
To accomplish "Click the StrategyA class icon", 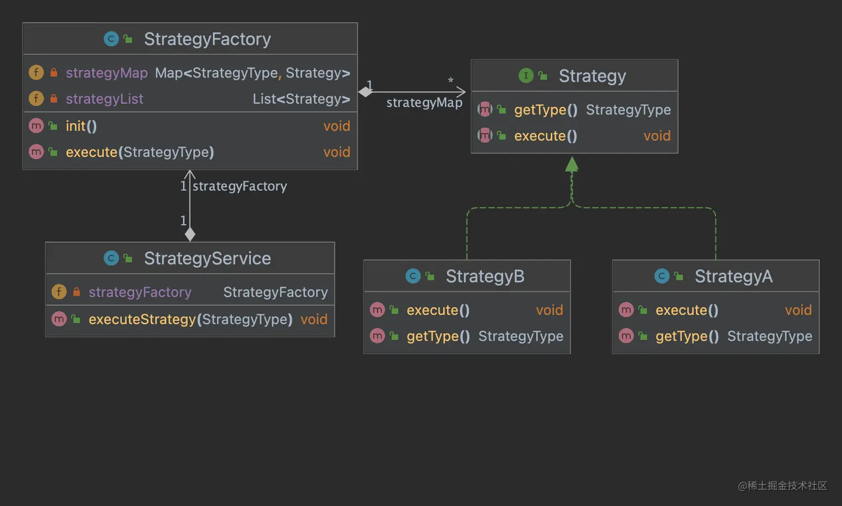I will click(x=662, y=276).
